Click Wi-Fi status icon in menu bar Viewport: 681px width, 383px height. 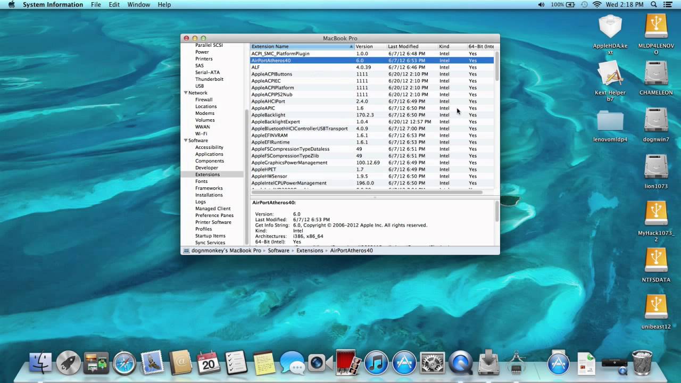(x=597, y=5)
